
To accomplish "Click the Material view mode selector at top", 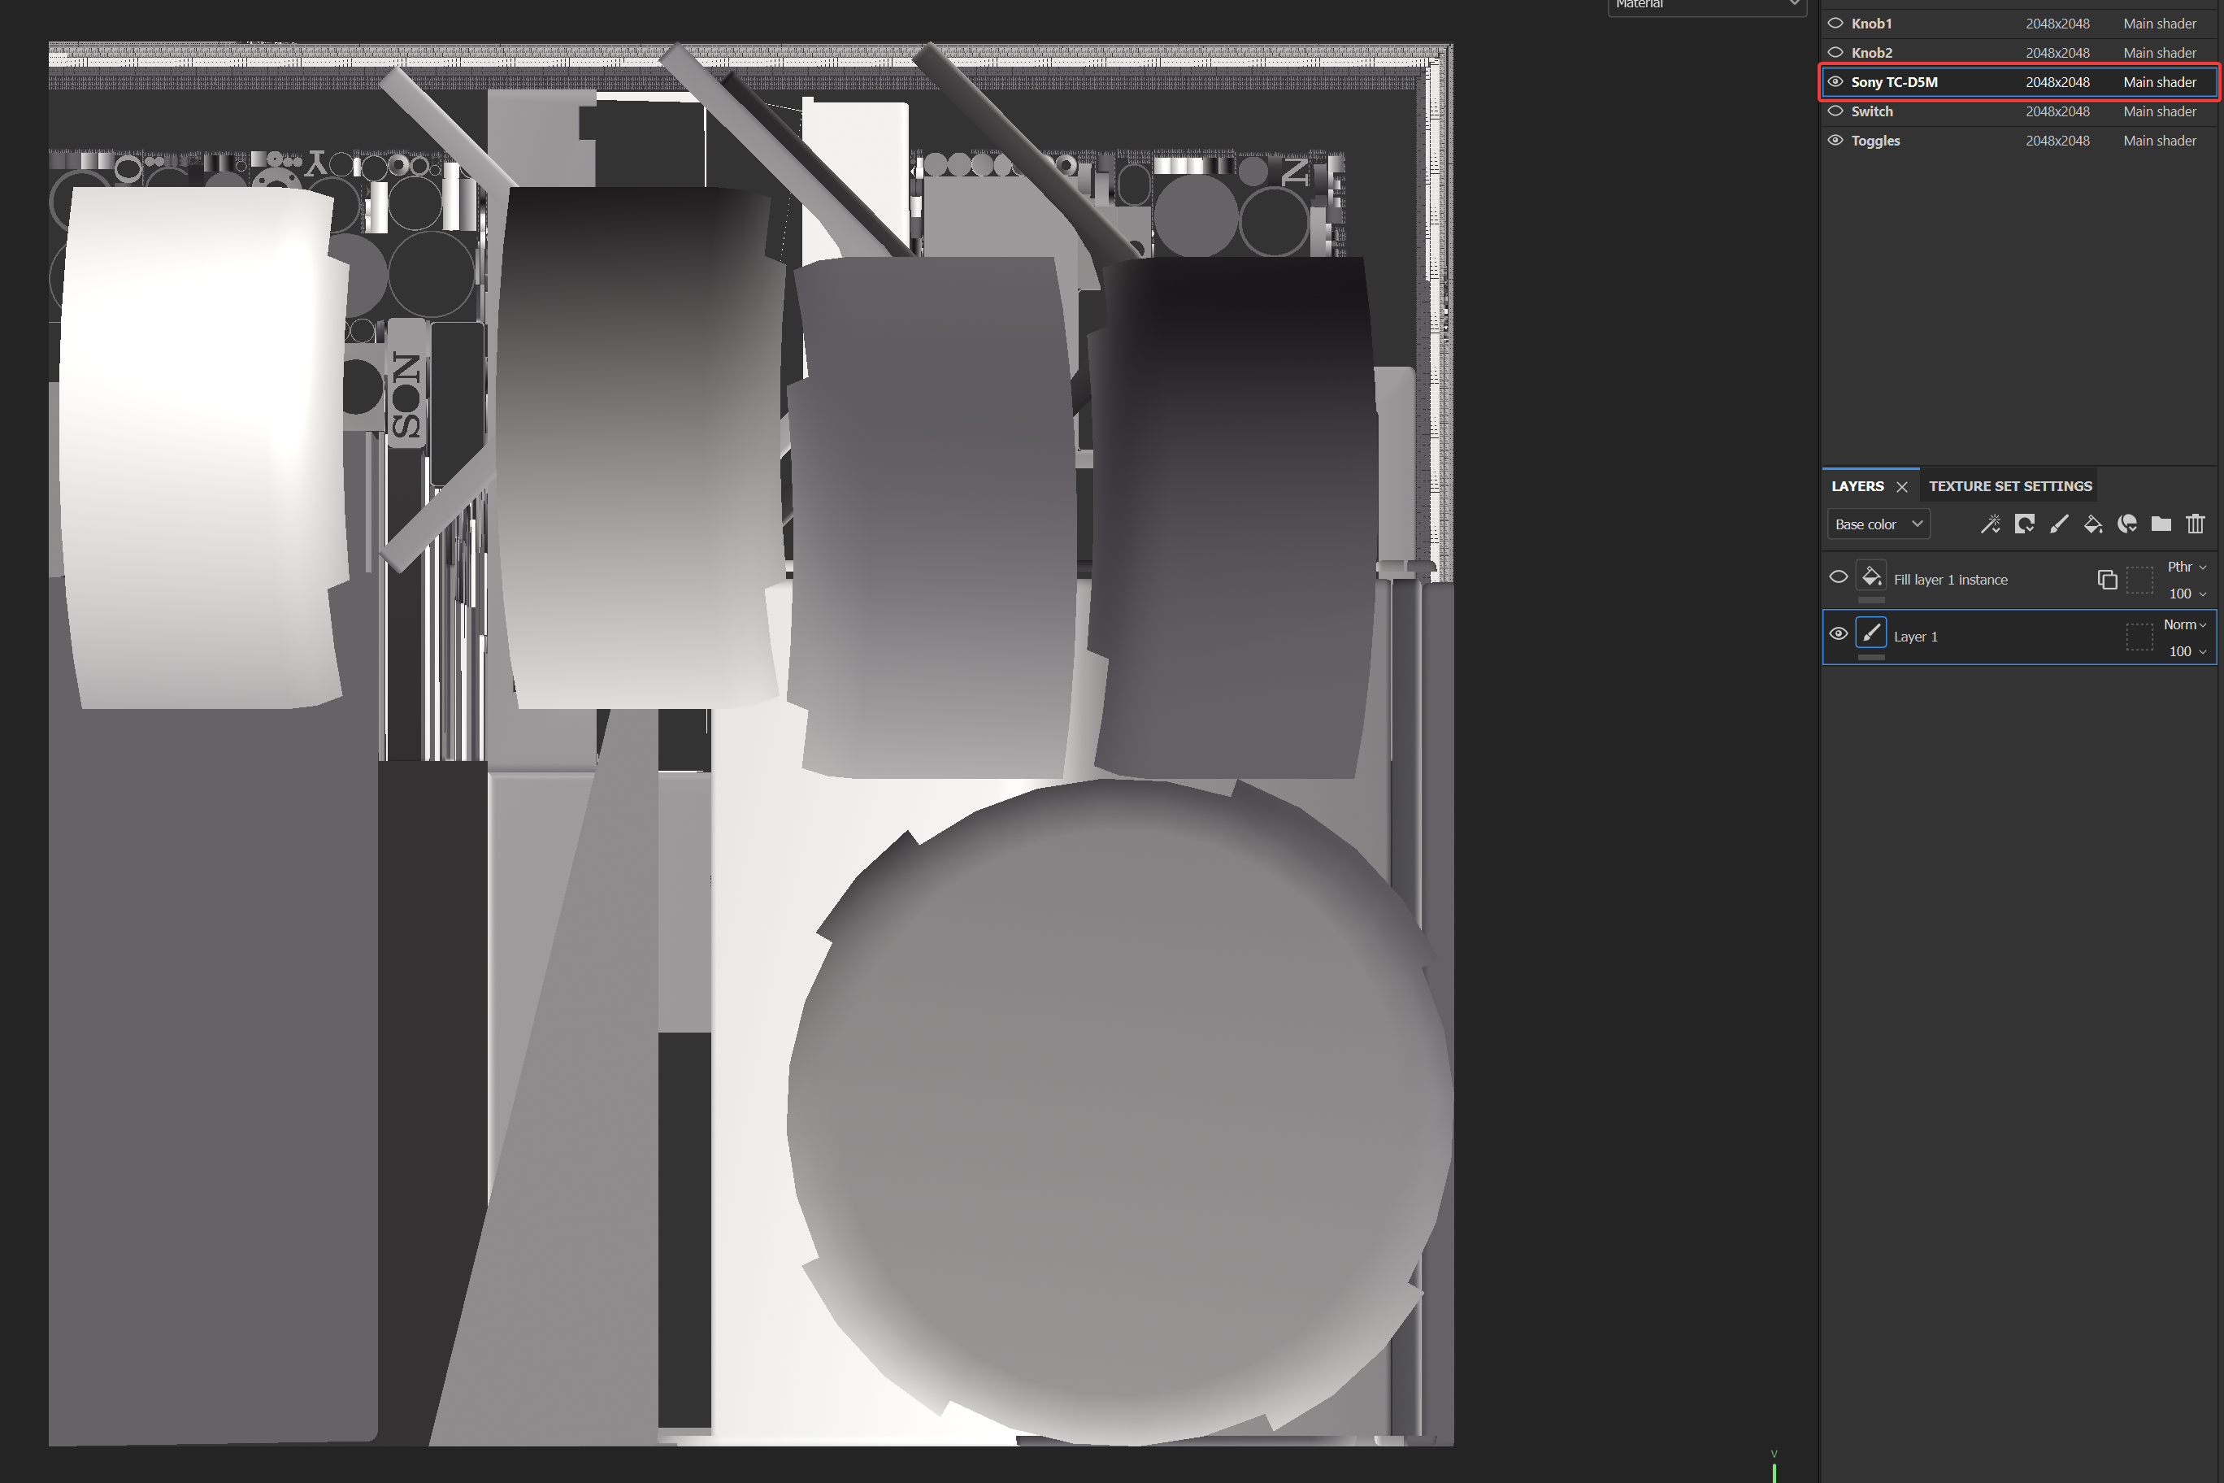I will [1707, 7].
